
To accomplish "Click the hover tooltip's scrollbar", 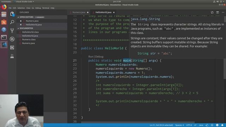I will click(225, 19).
